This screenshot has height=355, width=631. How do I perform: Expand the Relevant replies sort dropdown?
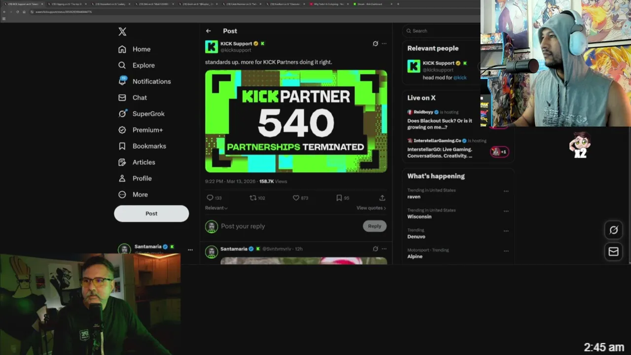pyautogui.click(x=216, y=208)
